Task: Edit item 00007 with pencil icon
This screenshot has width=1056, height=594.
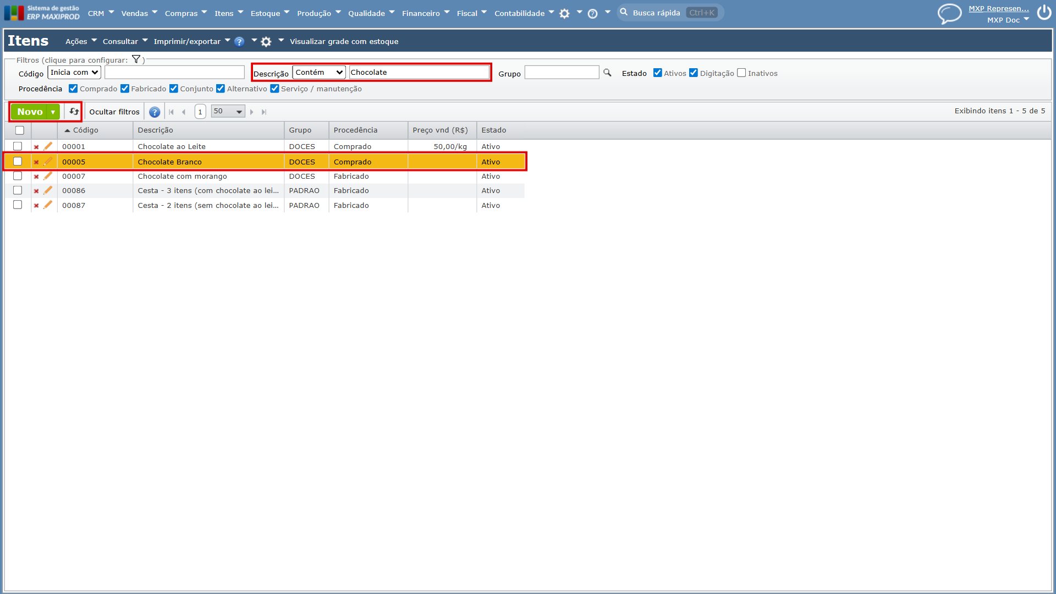Action: (x=48, y=176)
